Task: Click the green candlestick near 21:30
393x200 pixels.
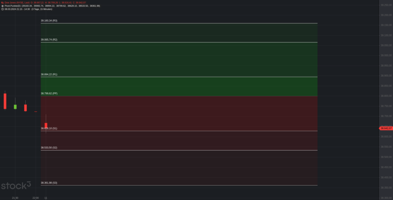Action: coord(15,107)
